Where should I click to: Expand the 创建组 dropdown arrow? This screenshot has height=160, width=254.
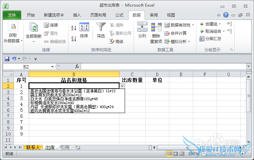coord(220,24)
